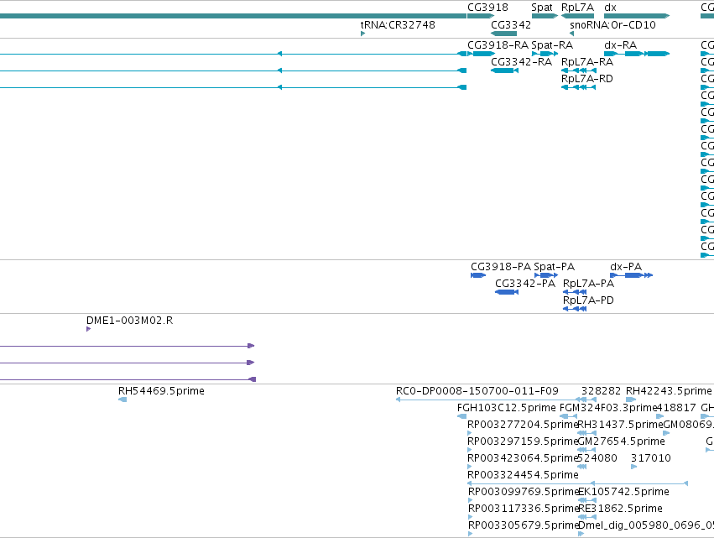Click the Dmel_dig_005980 feature marker

tap(581, 534)
